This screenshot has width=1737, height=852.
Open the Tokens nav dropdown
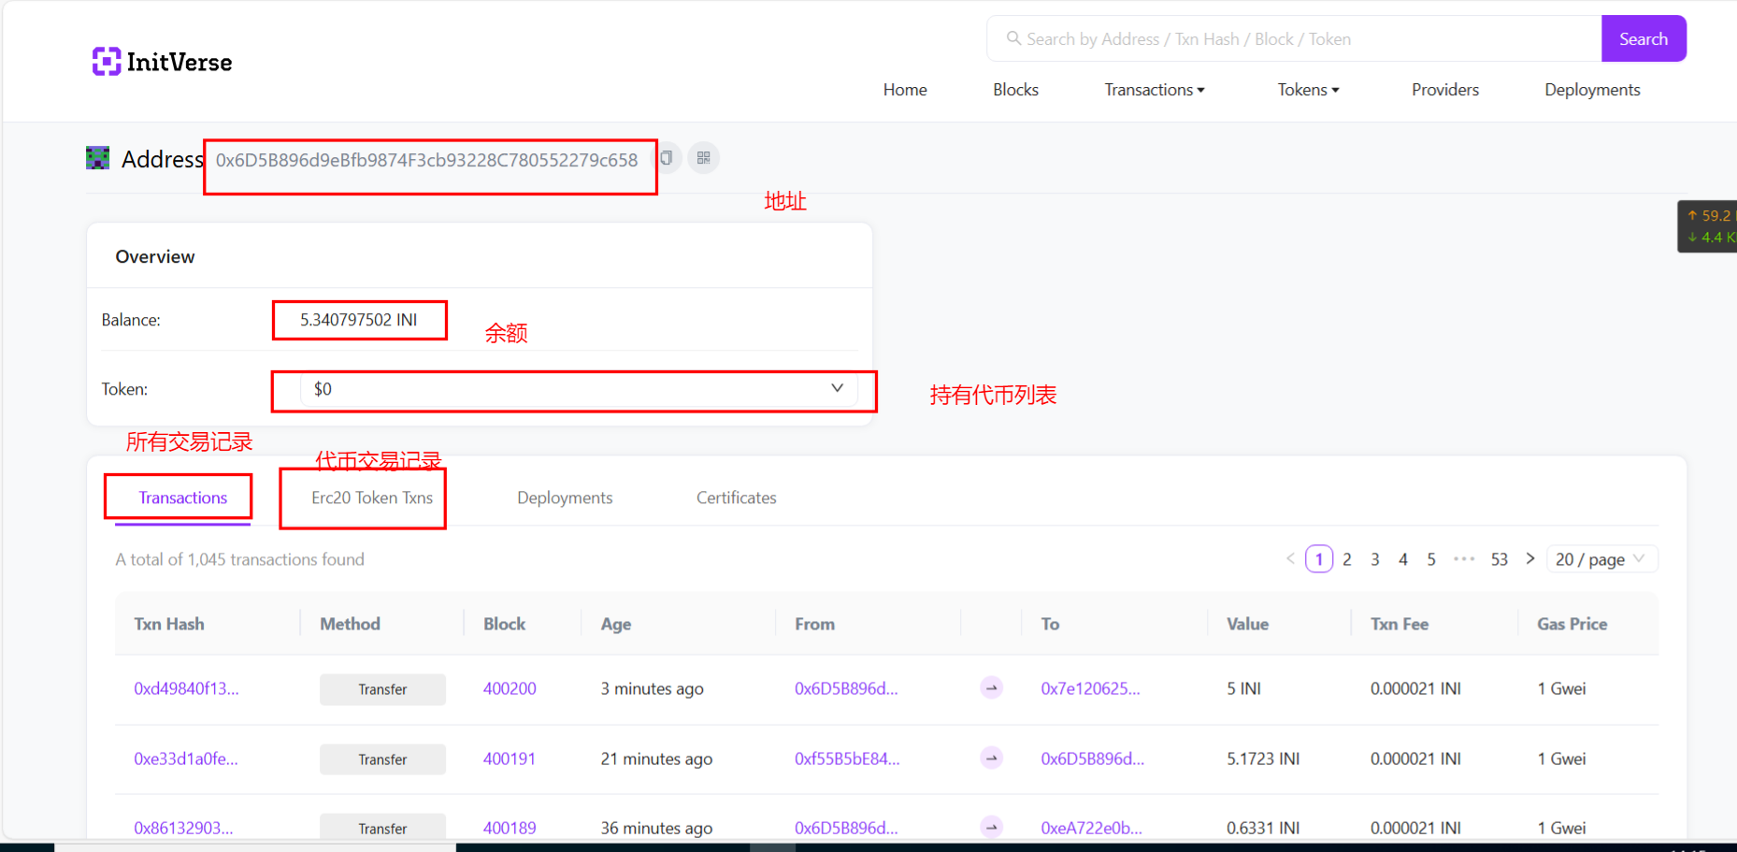point(1308,90)
